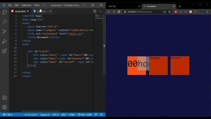Click the feedback icon in status bar
Image resolution: width=211 pixels, height=119 pixels.
click(96, 115)
